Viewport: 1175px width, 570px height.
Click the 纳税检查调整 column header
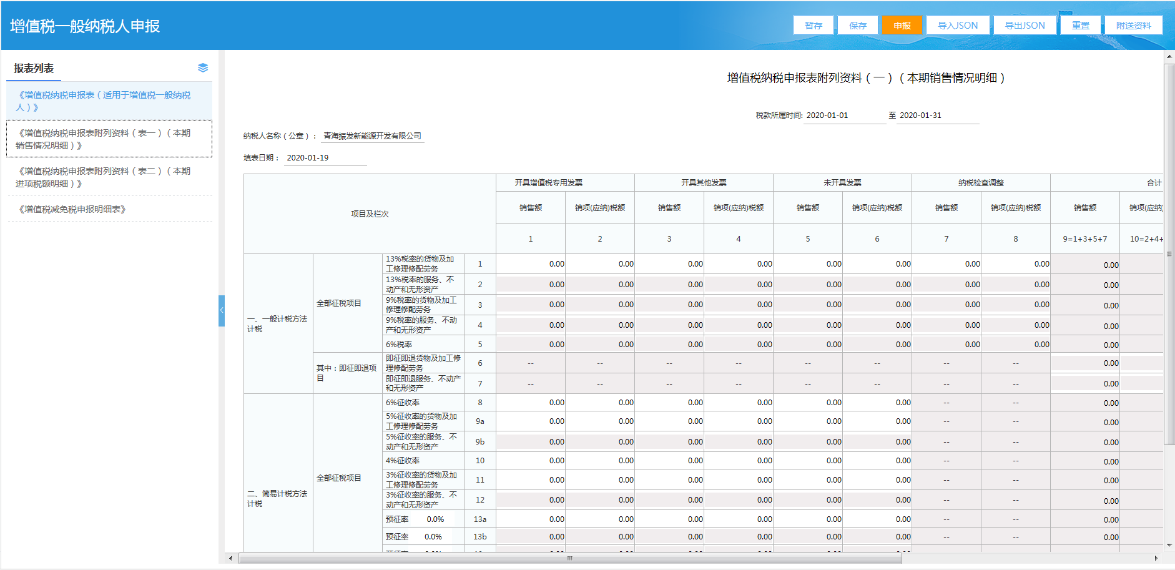981,183
